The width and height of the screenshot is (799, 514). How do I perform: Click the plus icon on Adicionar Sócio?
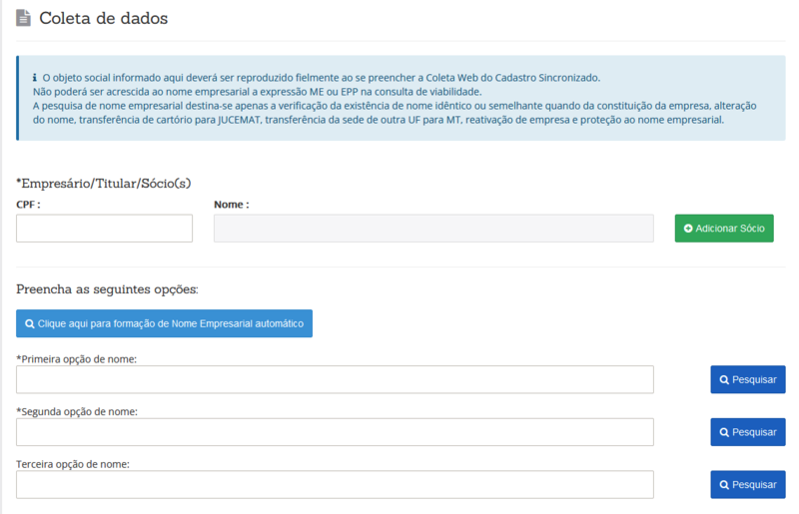(688, 229)
